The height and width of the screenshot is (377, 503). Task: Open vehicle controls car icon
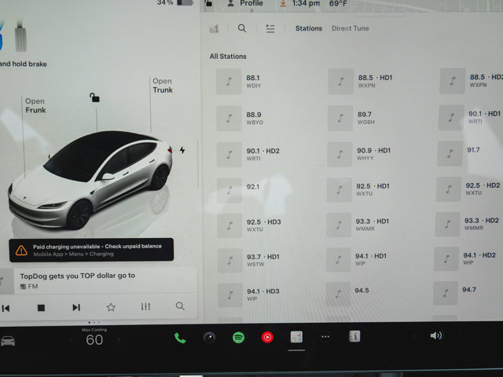click(x=8, y=341)
